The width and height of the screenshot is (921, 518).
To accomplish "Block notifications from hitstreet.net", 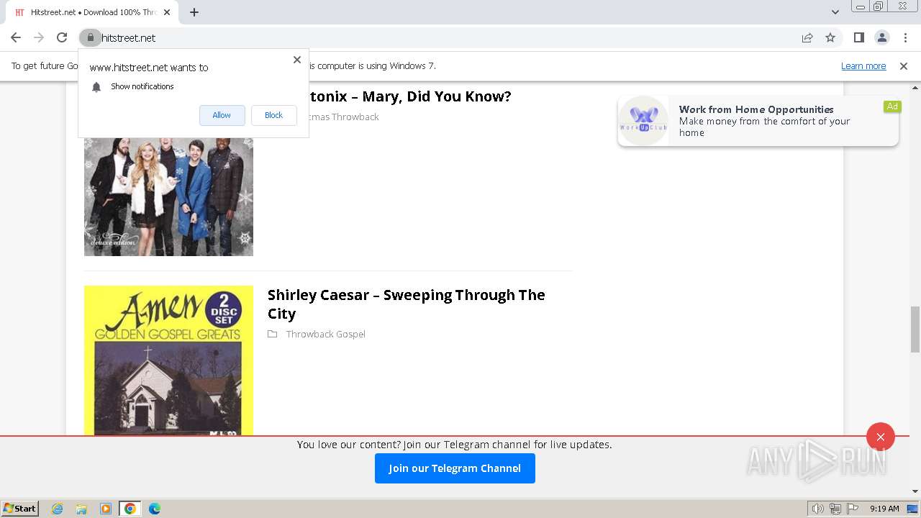I will [x=273, y=115].
